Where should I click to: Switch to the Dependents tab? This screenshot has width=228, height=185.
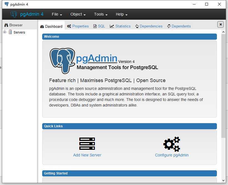(x=179, y=26)
